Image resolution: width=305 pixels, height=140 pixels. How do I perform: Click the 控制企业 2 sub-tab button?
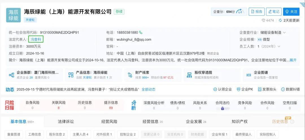point(128,134)
